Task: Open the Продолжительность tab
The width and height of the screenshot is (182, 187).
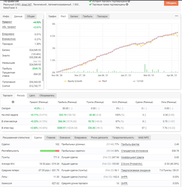Action: [123, 138]
